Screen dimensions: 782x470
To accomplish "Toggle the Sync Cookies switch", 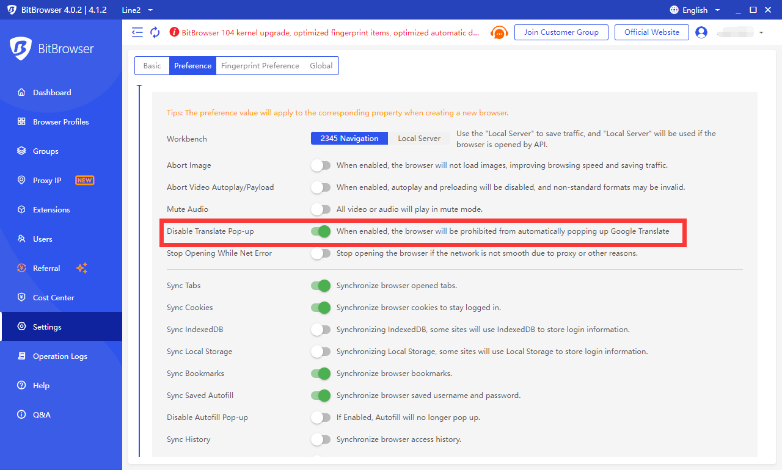I will (321, 308).
